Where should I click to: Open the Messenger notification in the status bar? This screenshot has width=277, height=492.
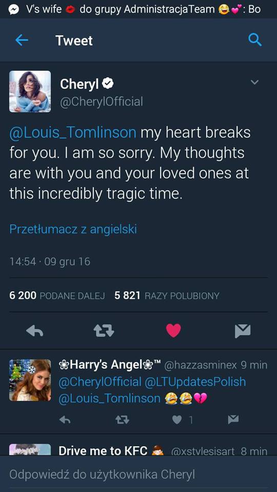tap(138, 9)
